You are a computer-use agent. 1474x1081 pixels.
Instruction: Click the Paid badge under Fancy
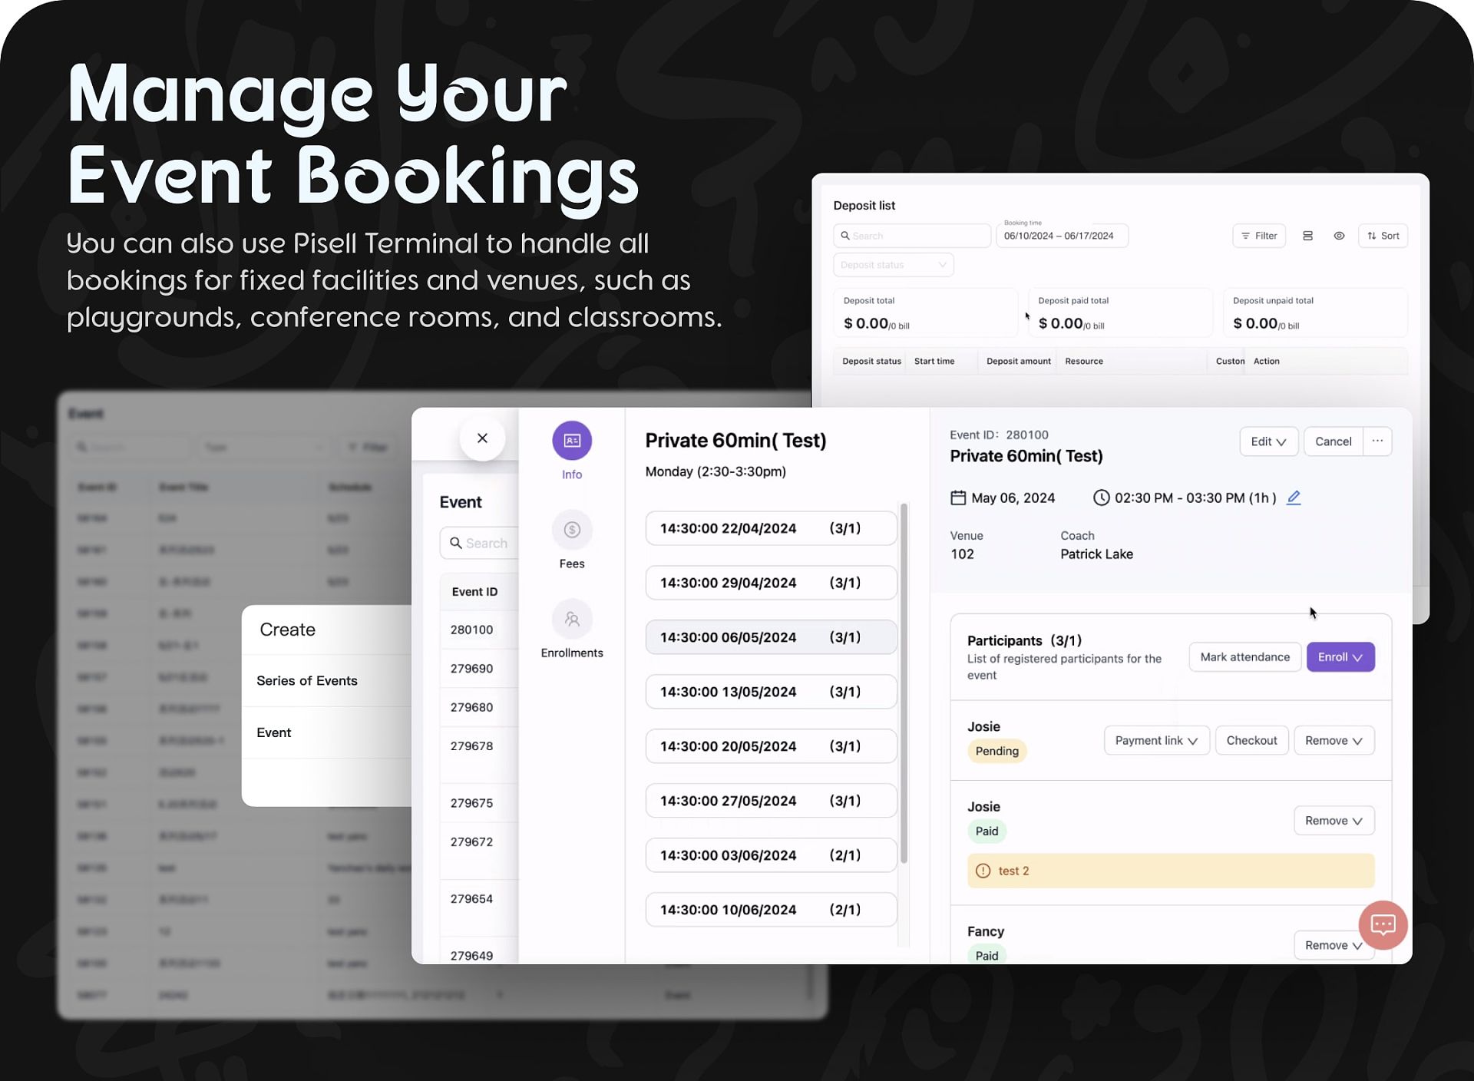click(987, 955)
